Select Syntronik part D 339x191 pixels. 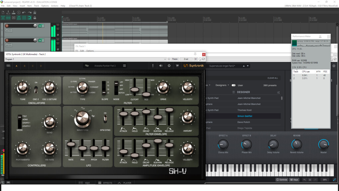(41, 66)
